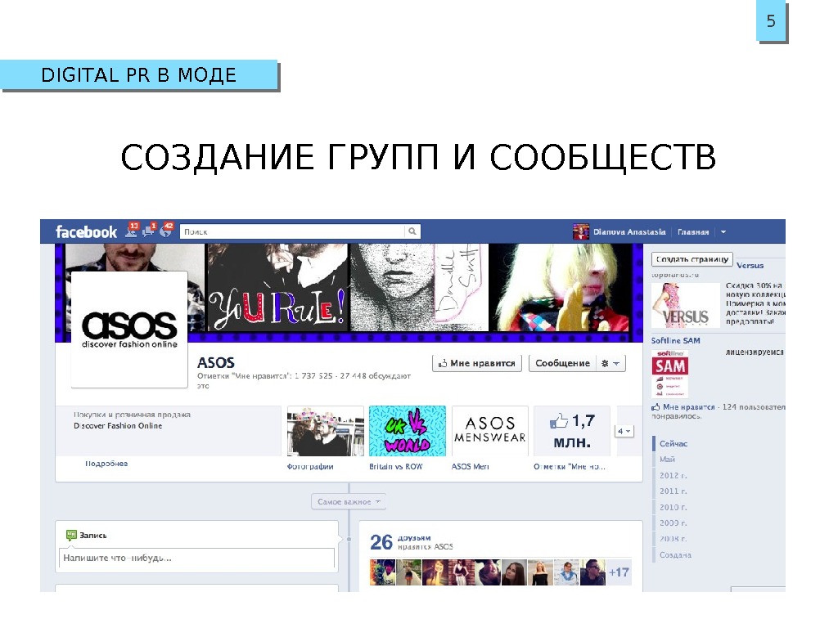Open notifications globe icon with badge 42
The image size is (838, 628).
click(x=167, y=230)
